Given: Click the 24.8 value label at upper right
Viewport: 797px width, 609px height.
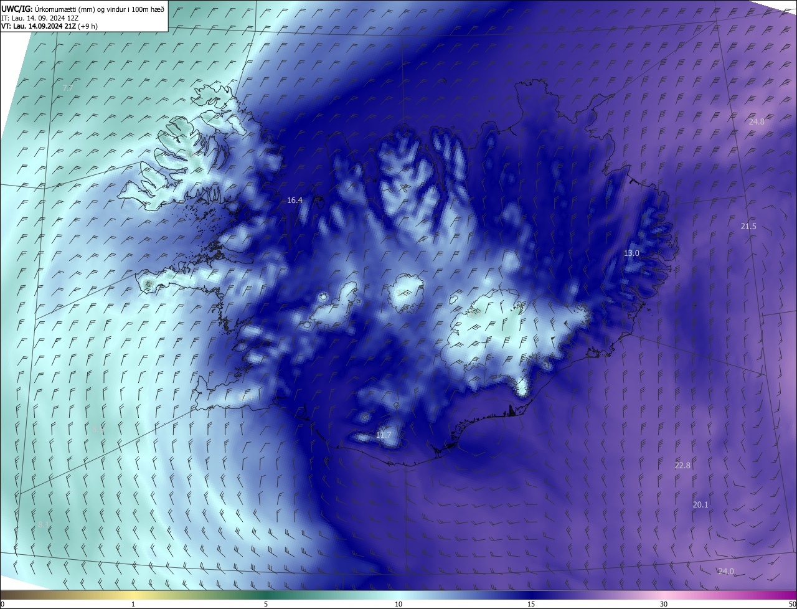Looking at the screenshot, I should click(x=757, y=122).
